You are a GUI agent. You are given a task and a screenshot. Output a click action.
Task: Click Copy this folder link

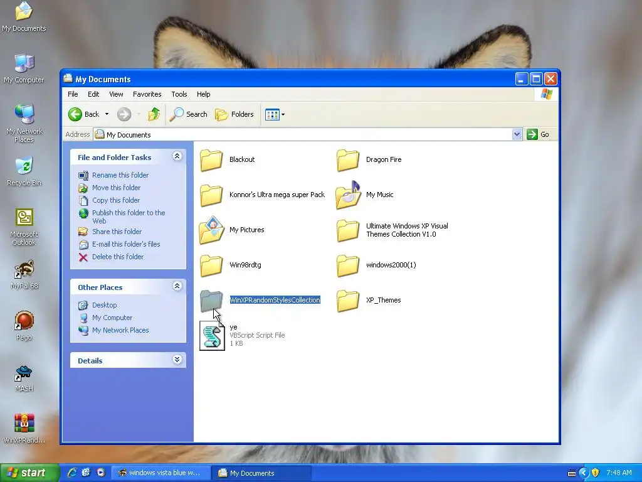click(116, 200)
